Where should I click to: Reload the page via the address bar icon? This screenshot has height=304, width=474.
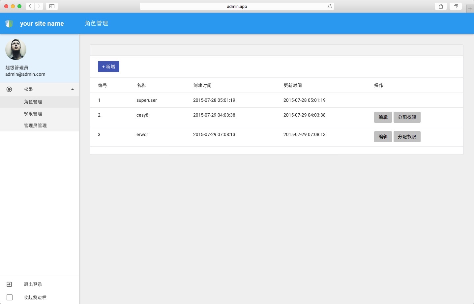pyautogui.click(x=330, y=6)
